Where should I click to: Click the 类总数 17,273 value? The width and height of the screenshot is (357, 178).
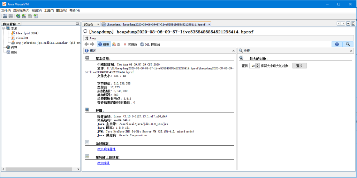(x=115, y=87)
